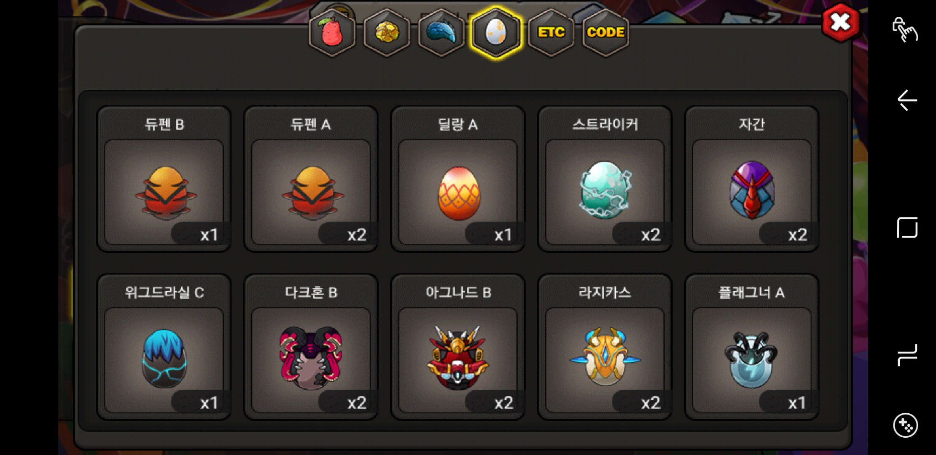Open the CODE tab
Image resolution: width=936 pixels, height=455 pixels.
(x=606, y=32)
